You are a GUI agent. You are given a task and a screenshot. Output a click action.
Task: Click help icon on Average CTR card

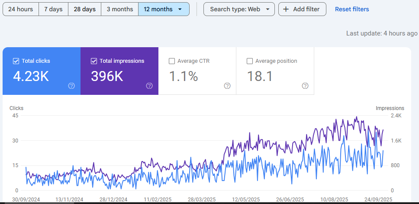click(227, 86)
